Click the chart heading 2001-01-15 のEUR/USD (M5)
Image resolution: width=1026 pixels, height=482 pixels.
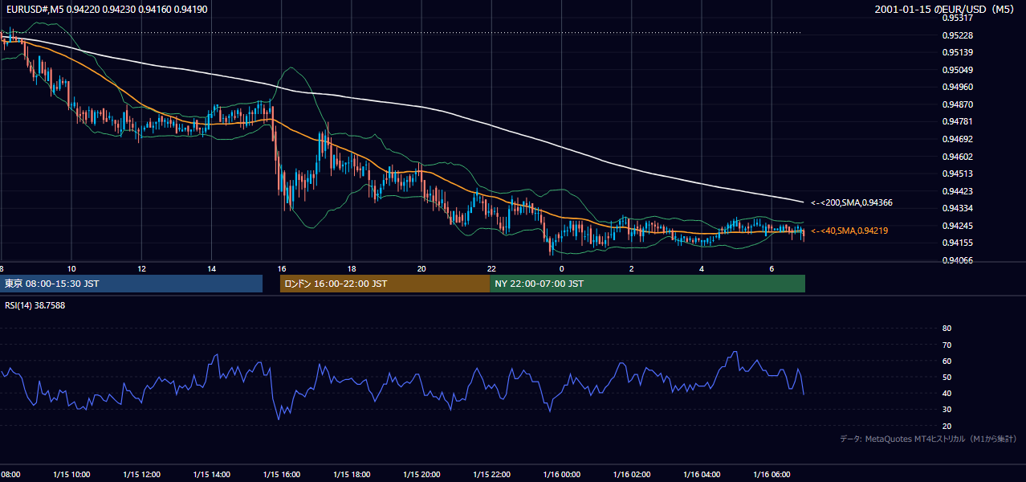(945, 9)
